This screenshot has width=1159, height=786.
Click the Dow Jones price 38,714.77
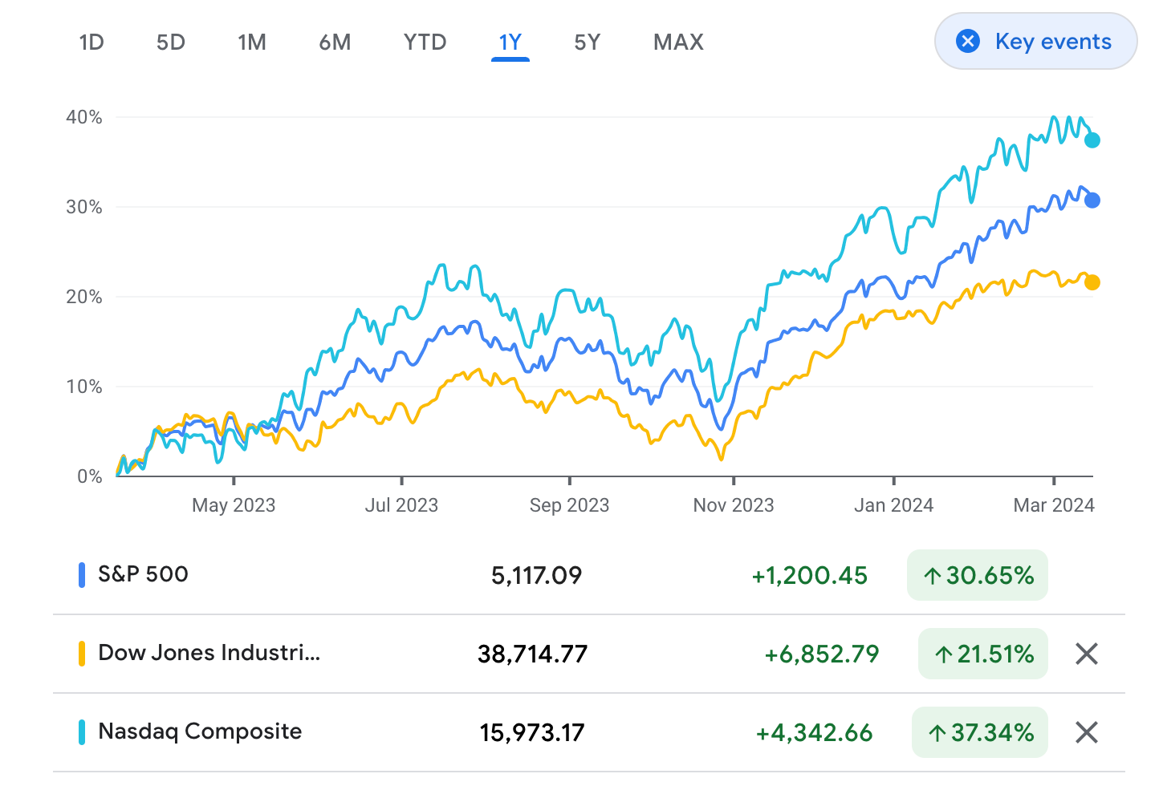point(532,654)
